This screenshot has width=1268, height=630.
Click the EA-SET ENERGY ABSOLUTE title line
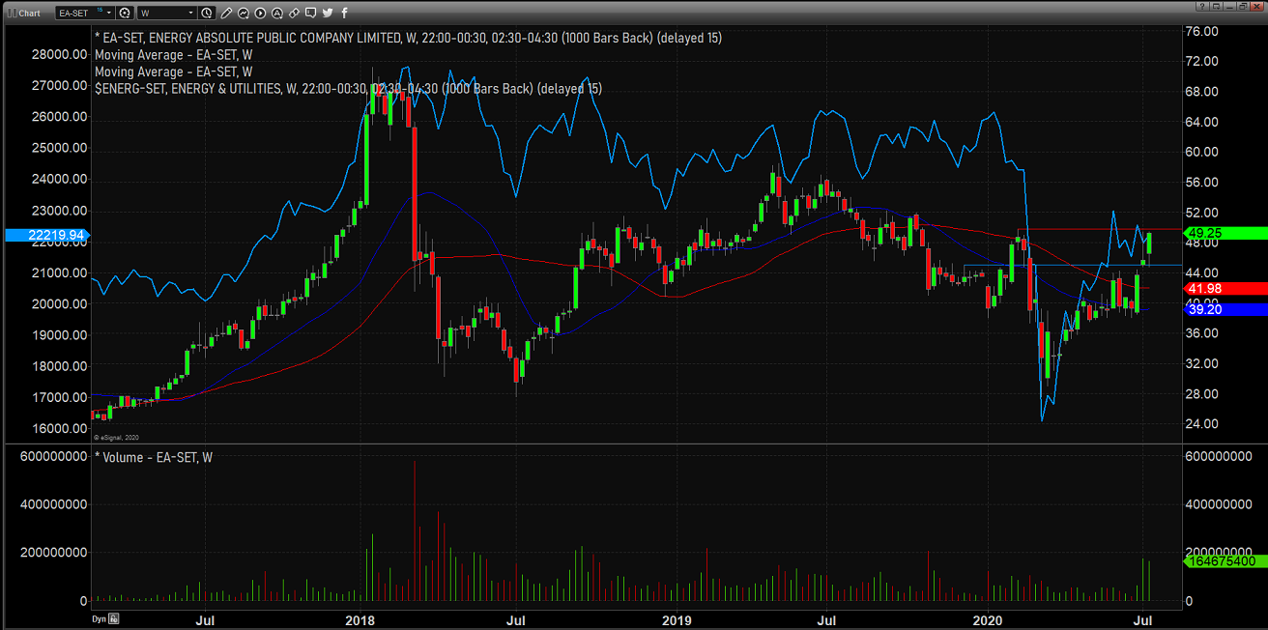(408, 38)
